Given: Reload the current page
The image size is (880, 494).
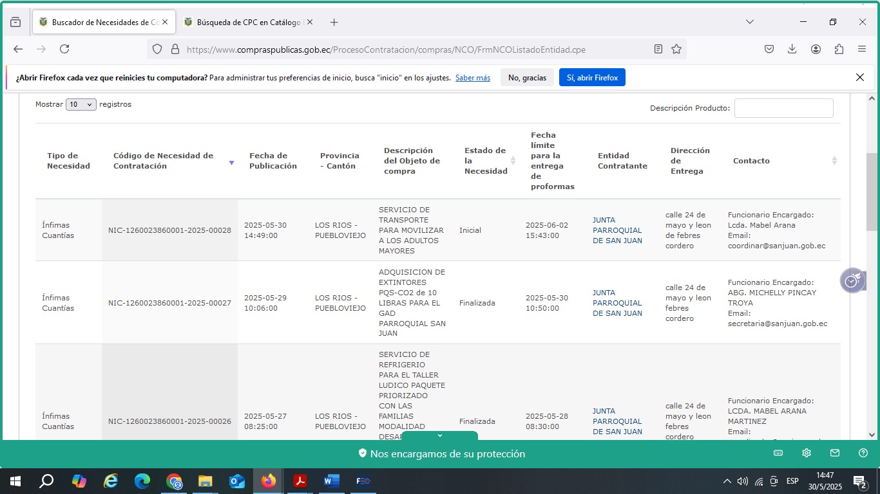Looking at the screenshot, I should [64, 49].
